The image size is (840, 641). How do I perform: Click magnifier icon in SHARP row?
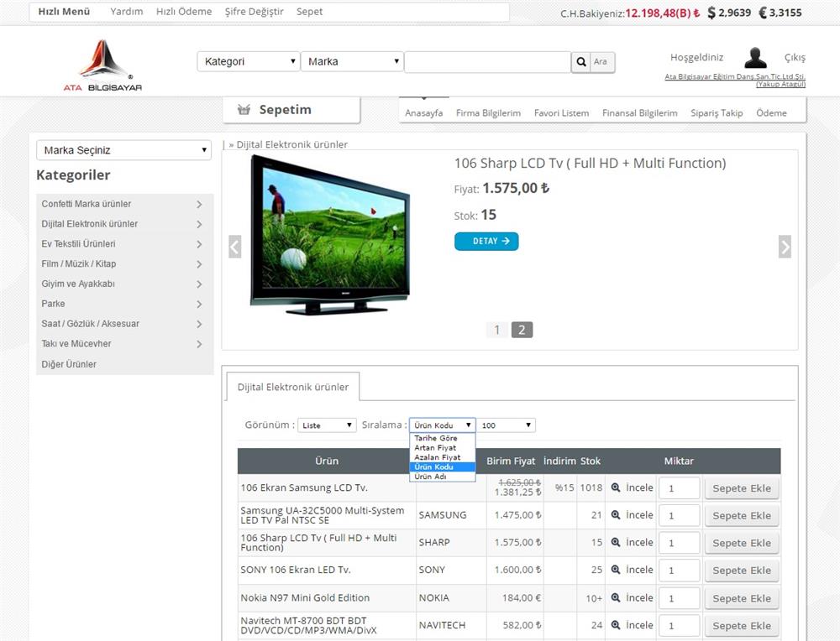tap(616, 542)
